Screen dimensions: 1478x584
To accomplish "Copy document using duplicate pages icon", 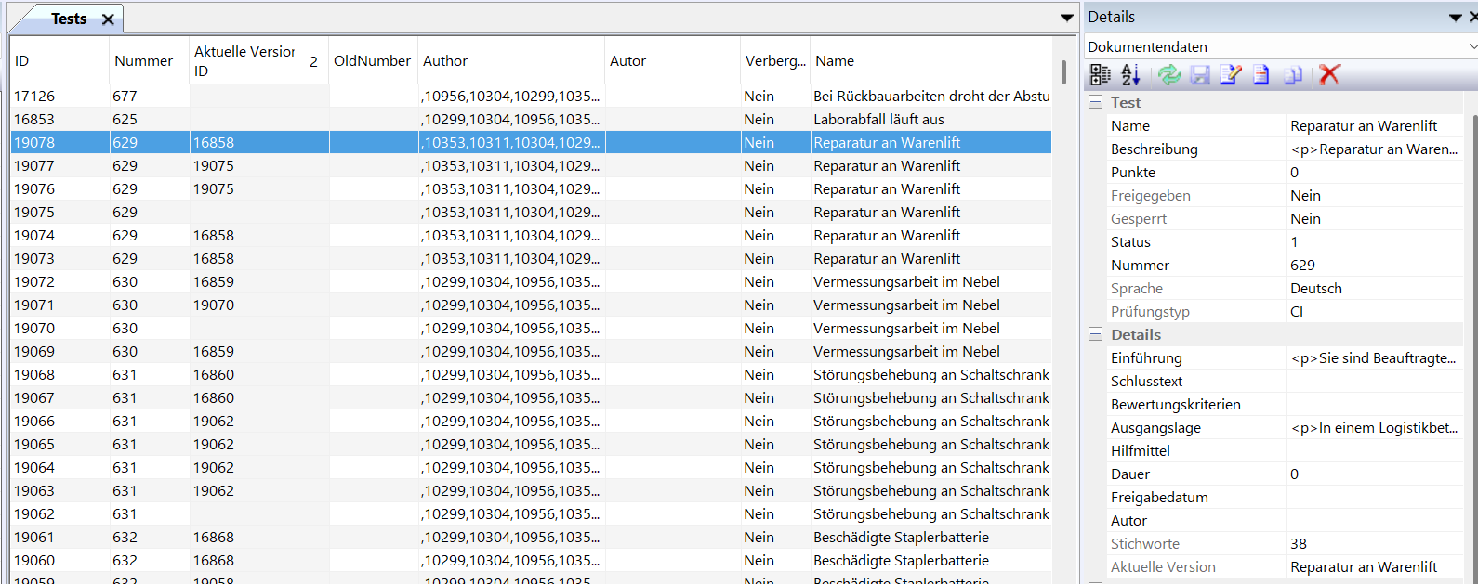I will pyautogui.click(x=1292, y=75).
